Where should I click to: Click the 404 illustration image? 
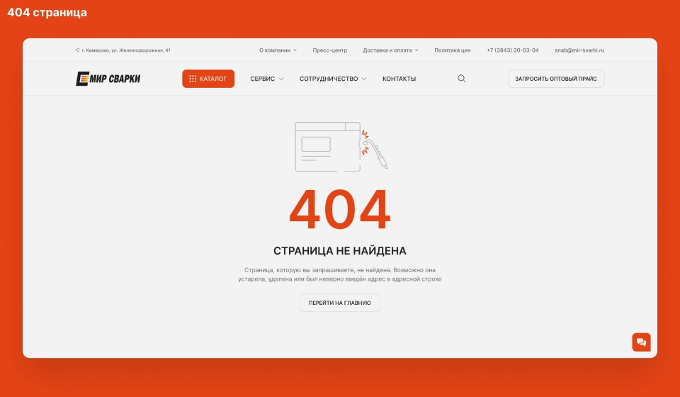point(341,147)
